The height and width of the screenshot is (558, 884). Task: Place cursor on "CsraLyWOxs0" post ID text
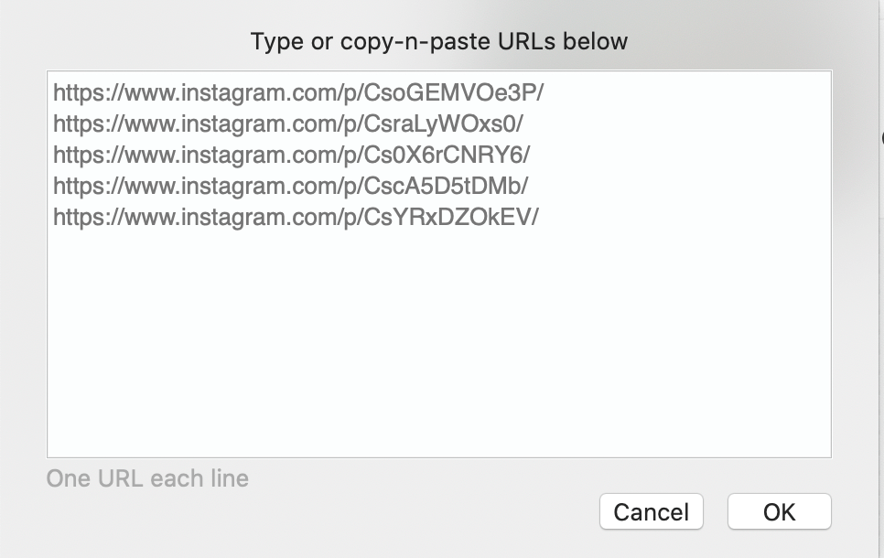[427, 123]
